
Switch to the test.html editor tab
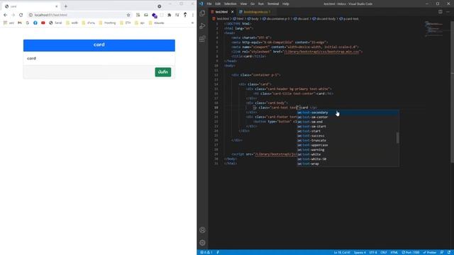[221, 12]
